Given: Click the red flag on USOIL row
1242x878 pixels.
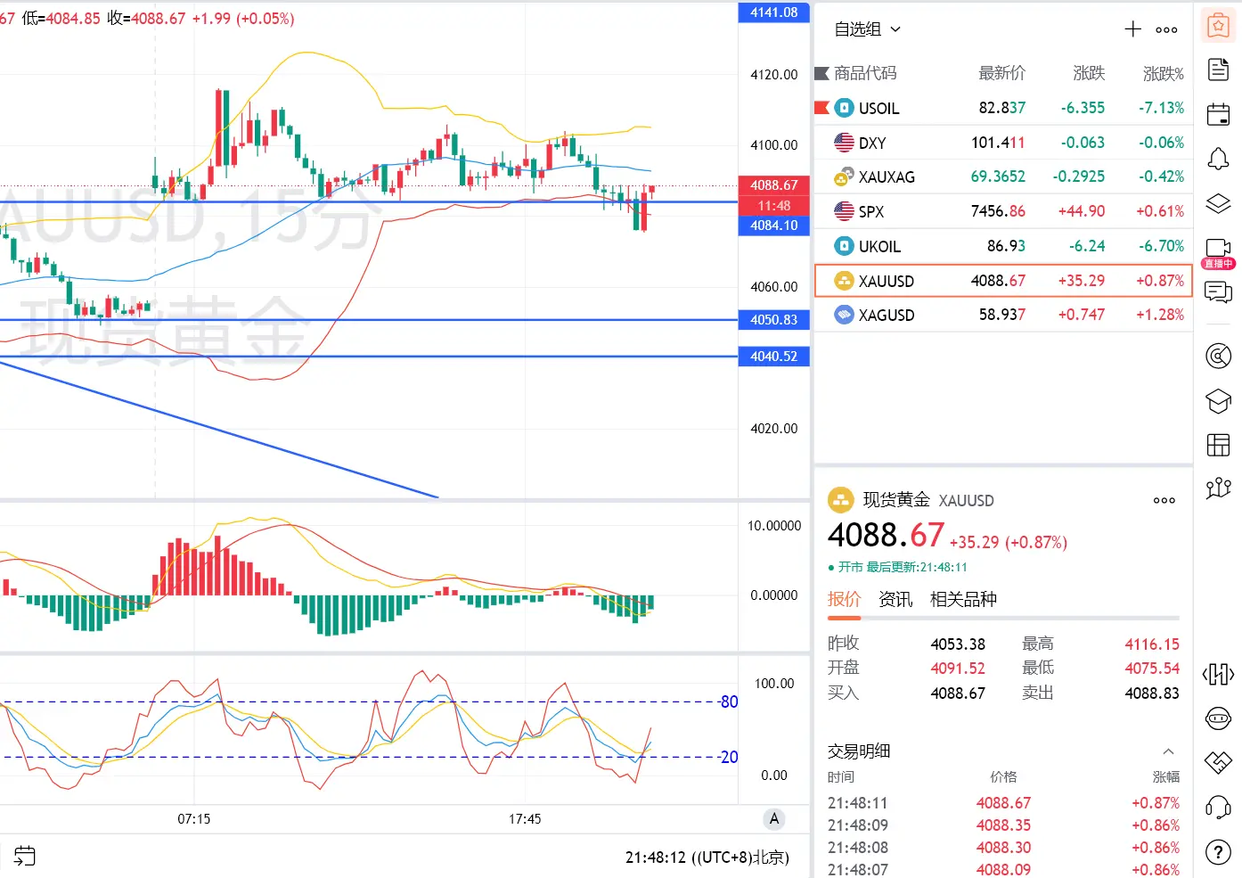Looking at the screenshot, I should [x=821, y=108].
